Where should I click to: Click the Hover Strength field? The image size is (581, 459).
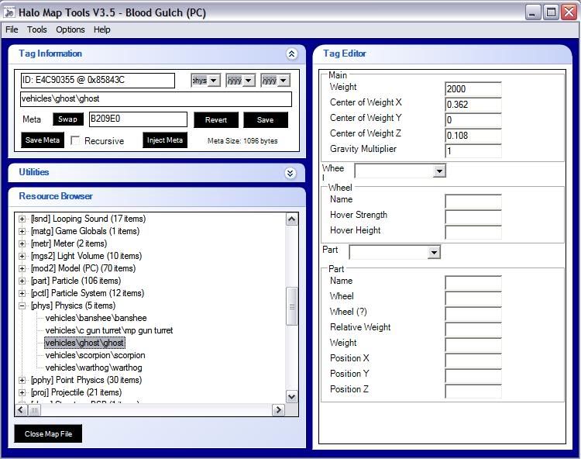pos(473,216)
